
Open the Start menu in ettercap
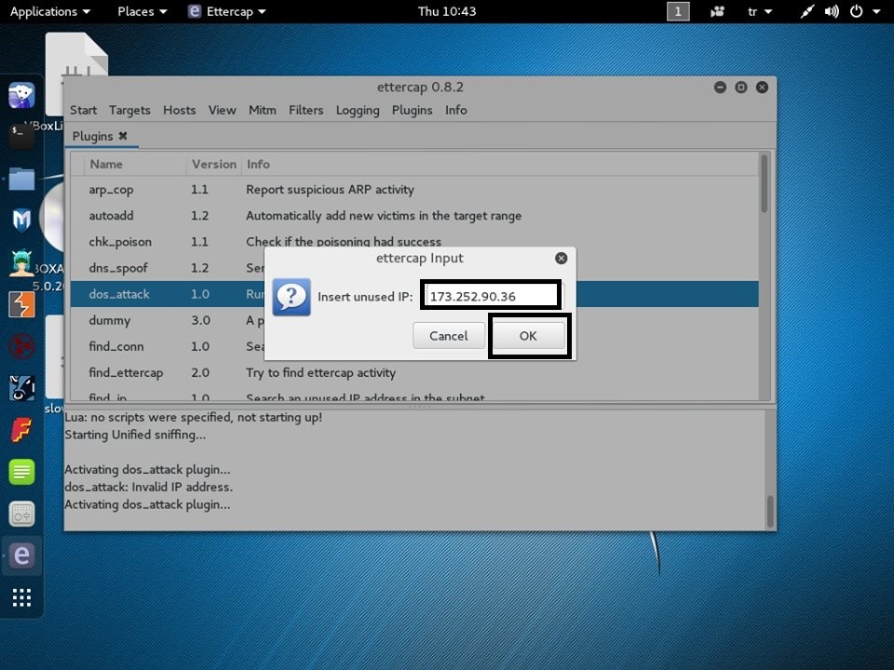click(83, 110)
